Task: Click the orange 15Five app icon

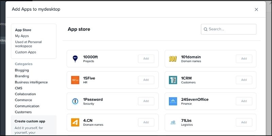Action: pyautogui.click(x=75, y=80)
